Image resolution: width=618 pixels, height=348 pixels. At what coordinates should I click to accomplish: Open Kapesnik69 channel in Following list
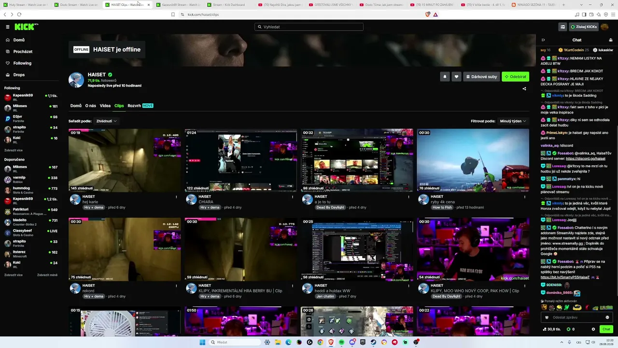[x=31, y=97]
